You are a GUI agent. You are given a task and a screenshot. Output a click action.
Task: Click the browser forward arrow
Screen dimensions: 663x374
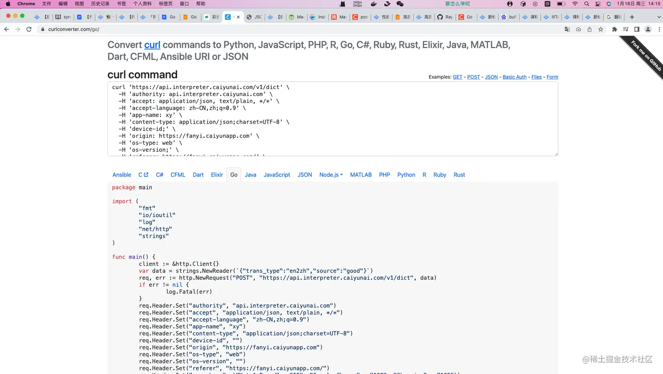[18, 29]
